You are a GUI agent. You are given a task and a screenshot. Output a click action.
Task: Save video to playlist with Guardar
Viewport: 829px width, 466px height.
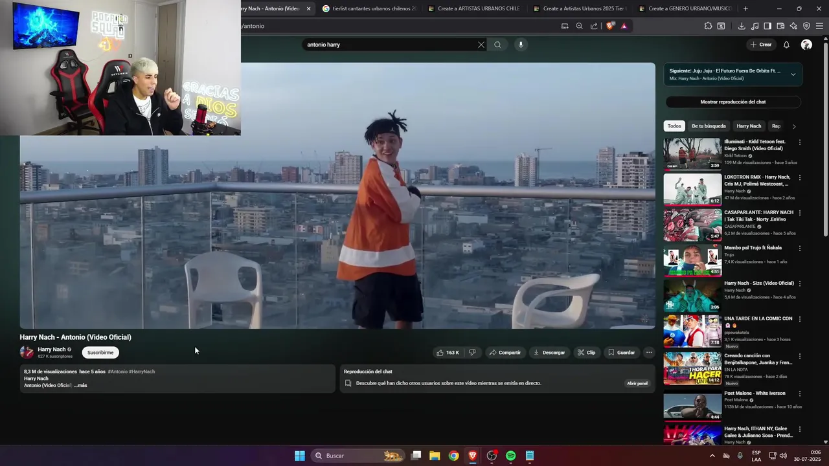[x=621, y=353]
